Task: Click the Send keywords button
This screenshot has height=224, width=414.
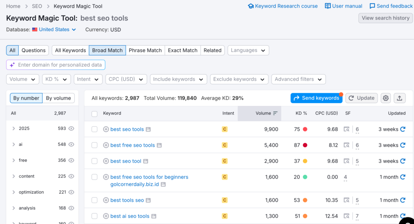Action: click(x=316, y=98)
